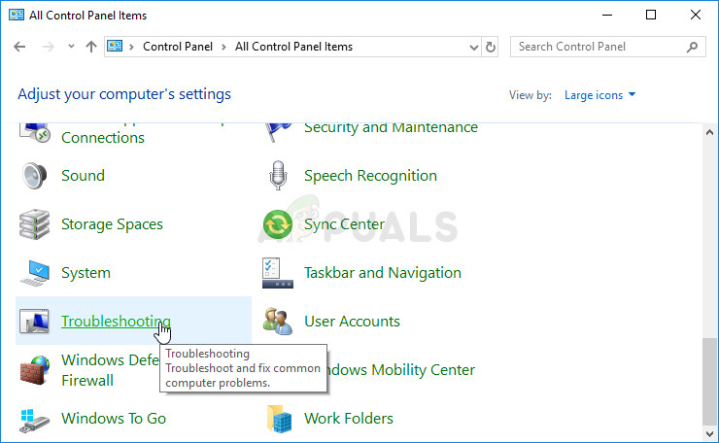719x443 pixels.
Task: Open the User Accounts link
Action: 352,321
